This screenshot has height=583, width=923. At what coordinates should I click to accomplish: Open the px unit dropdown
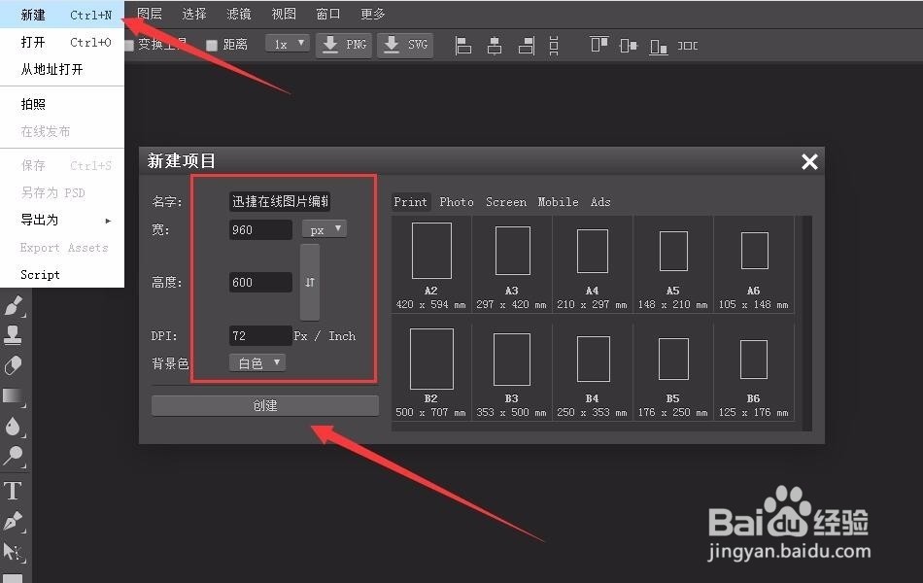[325, 229]
